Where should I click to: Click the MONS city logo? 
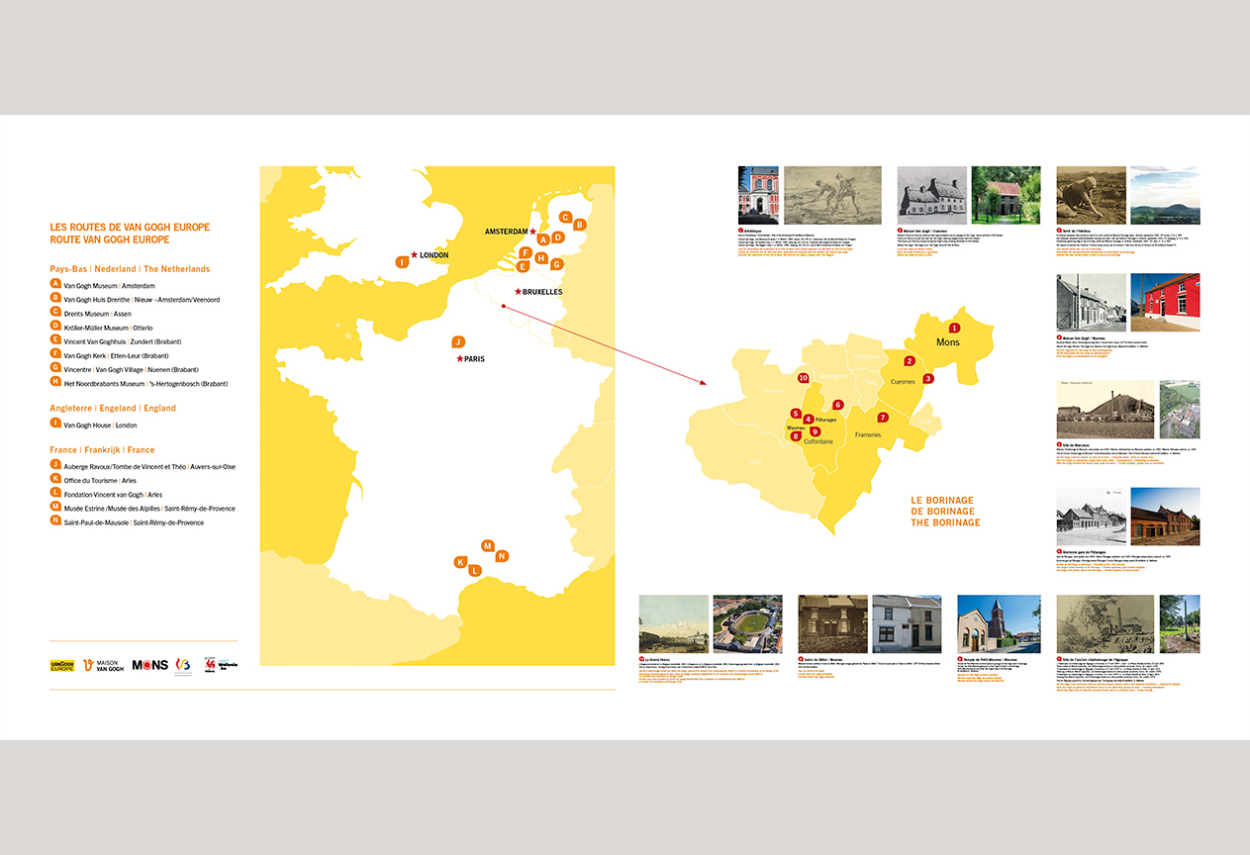coord(149,665)
